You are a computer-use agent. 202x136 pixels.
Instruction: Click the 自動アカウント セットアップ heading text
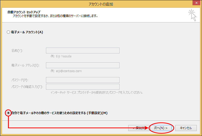24,12
